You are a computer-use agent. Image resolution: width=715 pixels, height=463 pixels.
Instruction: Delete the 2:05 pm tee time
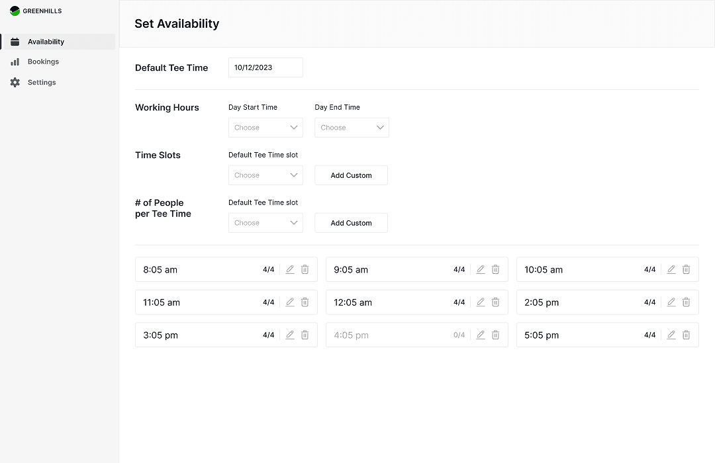tap(687, 302)
